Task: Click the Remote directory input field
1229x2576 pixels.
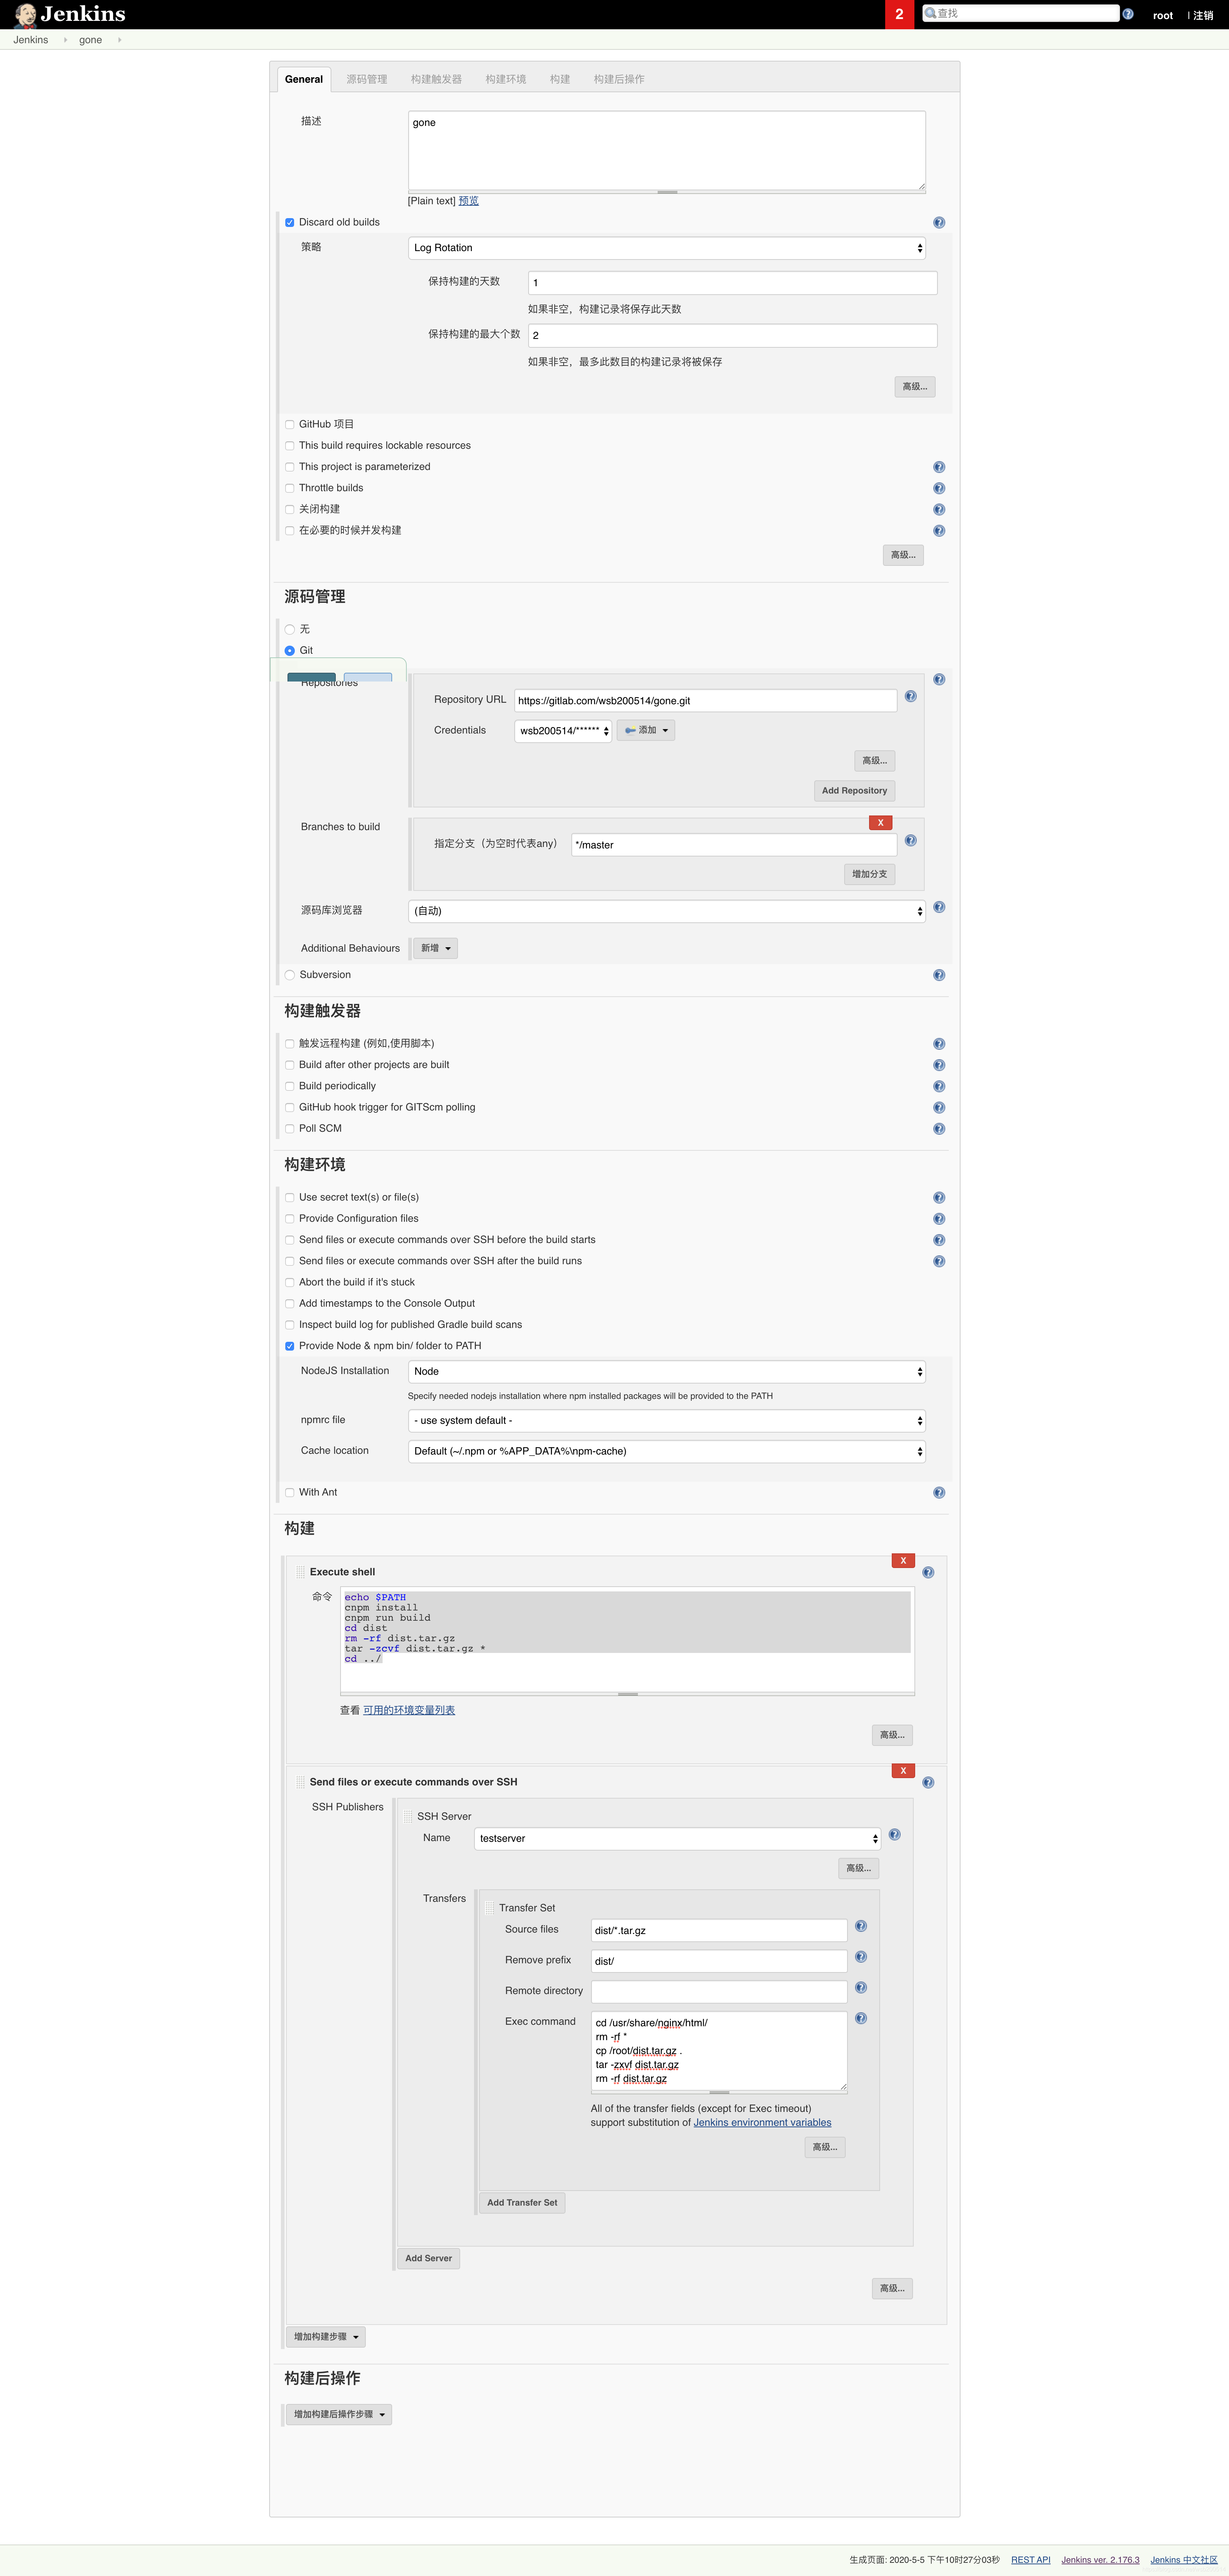Action: [x=719, y=1992]
